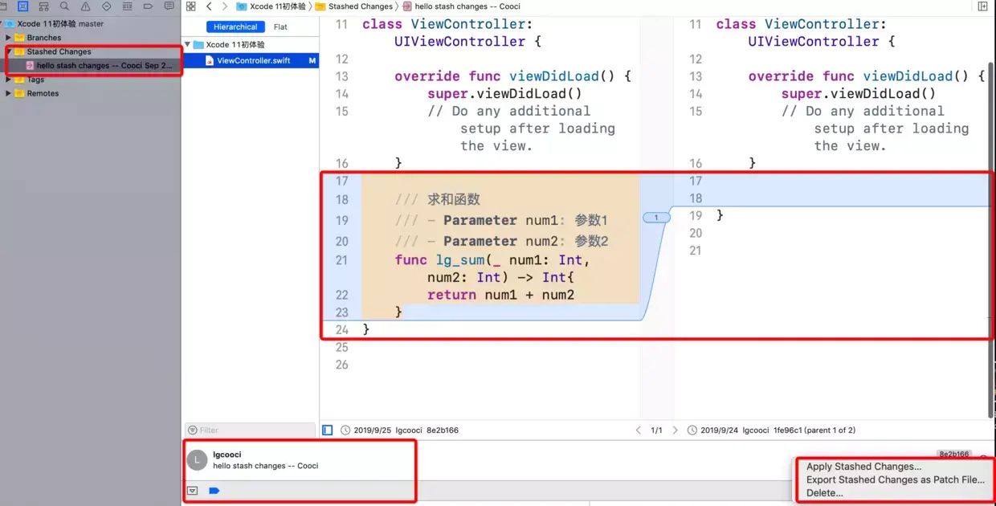Click the Tags label
The height and width of the screenshot is (506, 996).
(35, 80)
